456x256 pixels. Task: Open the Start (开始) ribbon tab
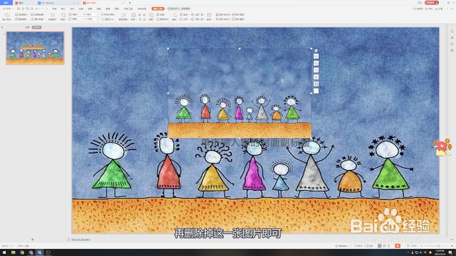54,9
